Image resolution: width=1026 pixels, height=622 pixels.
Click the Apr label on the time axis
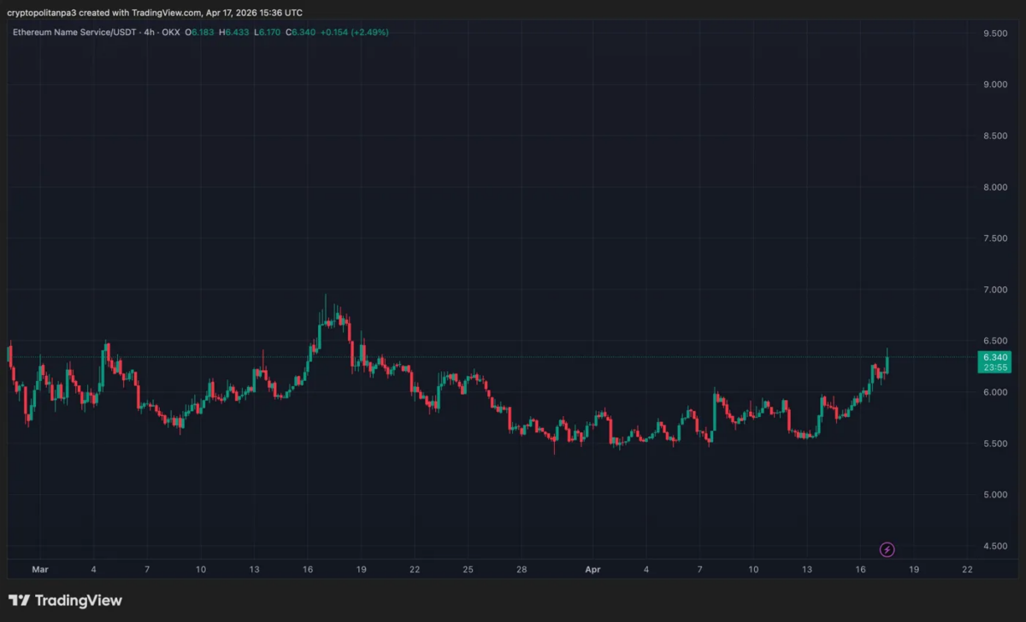pos(593,569)
